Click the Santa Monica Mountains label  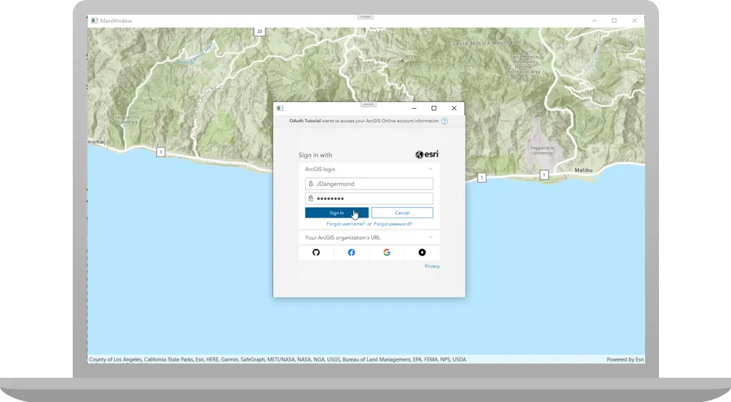coord(486,43)
